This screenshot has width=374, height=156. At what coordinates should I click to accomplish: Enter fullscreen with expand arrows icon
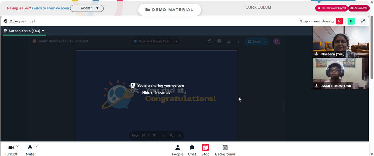click(x=362, y=21)
